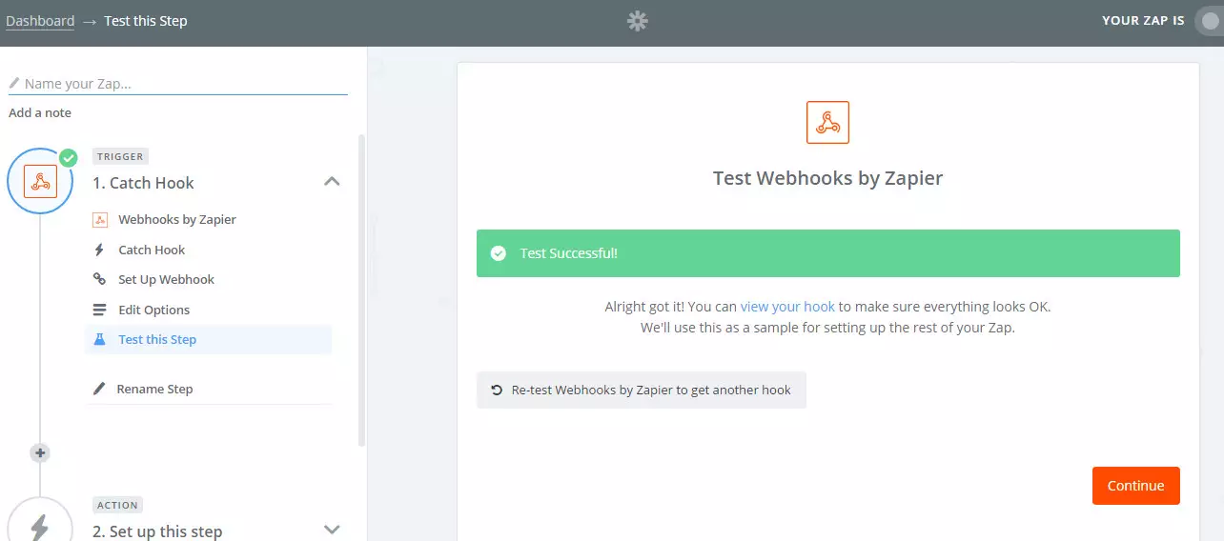The height and width of the screenshot is (541, 1224).
Task: Choose Rename Step option
Action: pos(155,389)
